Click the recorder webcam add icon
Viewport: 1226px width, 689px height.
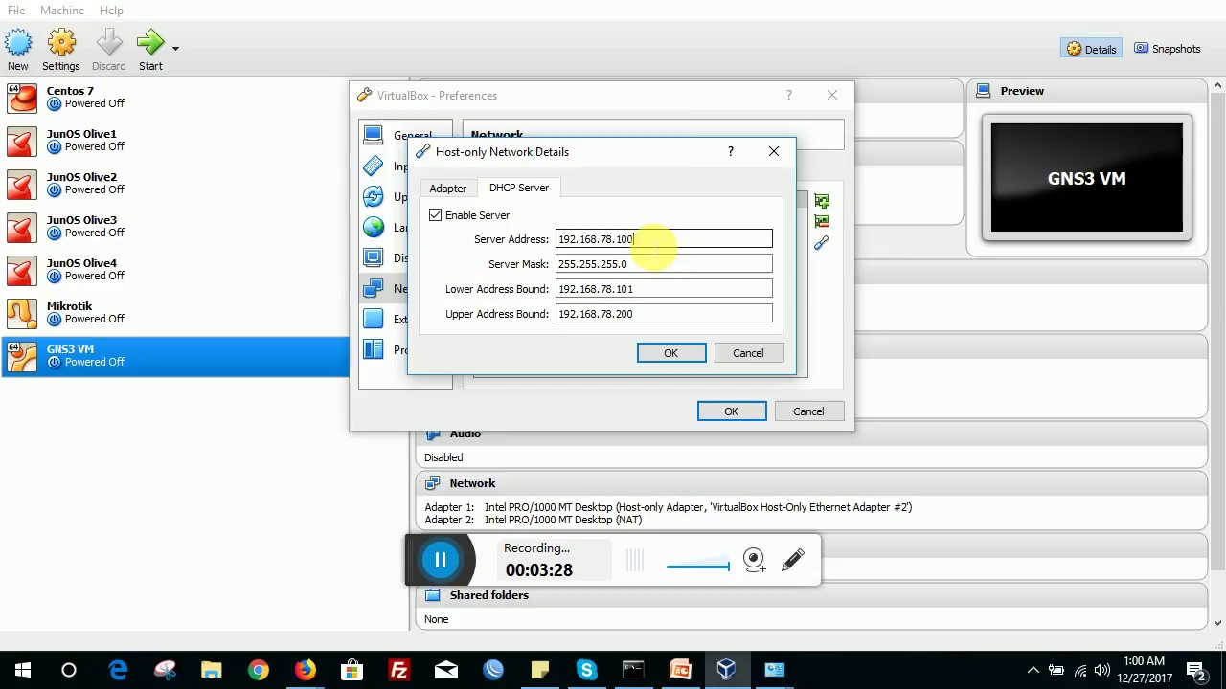[755, 561]
